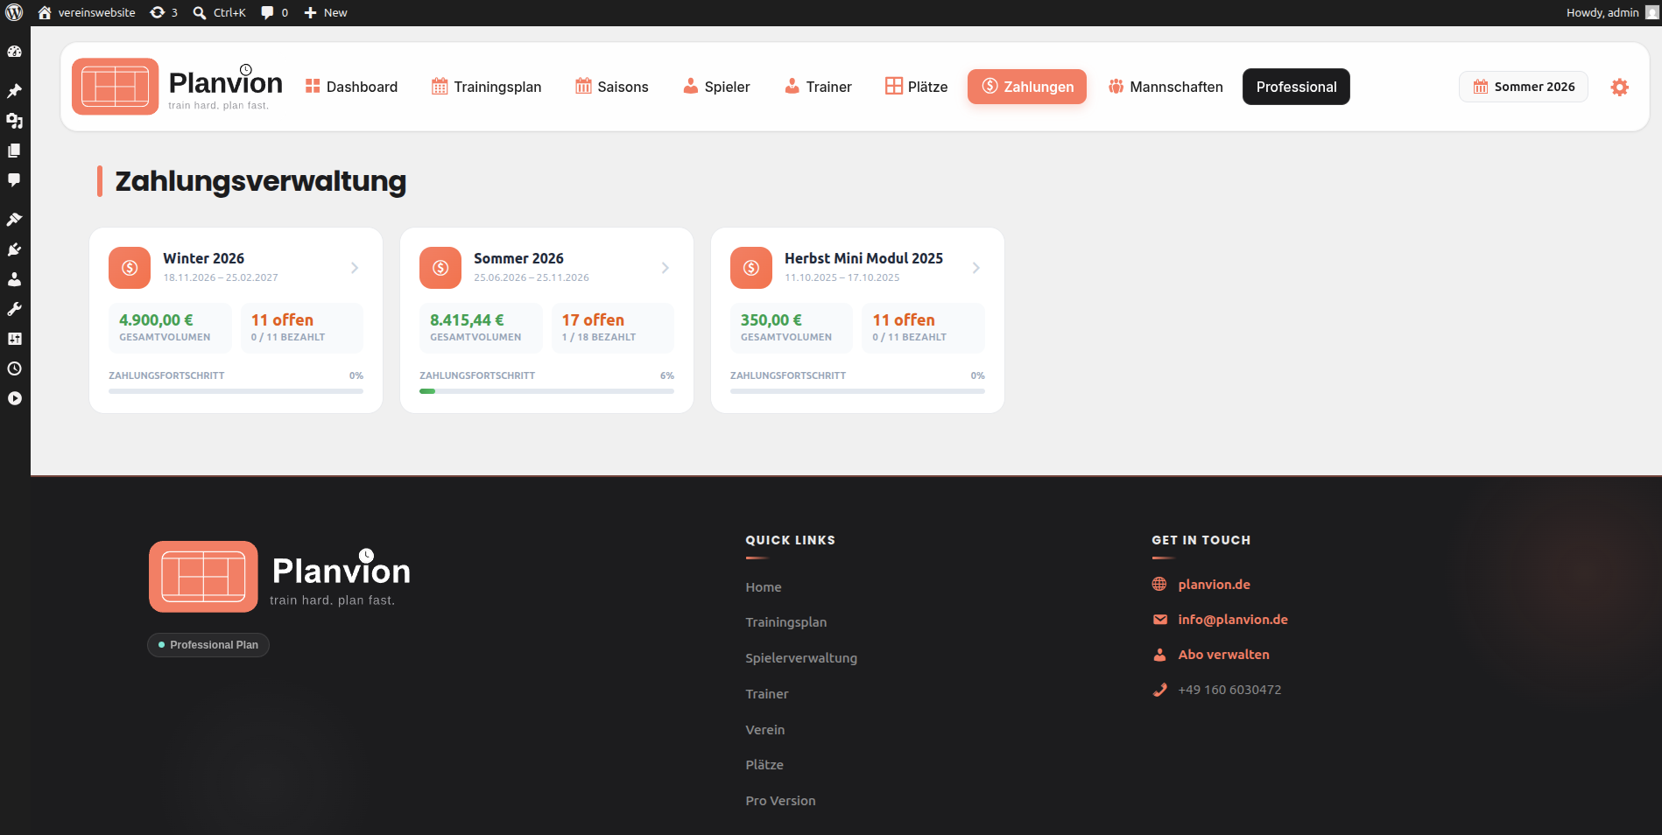Open the Trainingsplan tab
The image size is (1662, 835).
[486, 87]
